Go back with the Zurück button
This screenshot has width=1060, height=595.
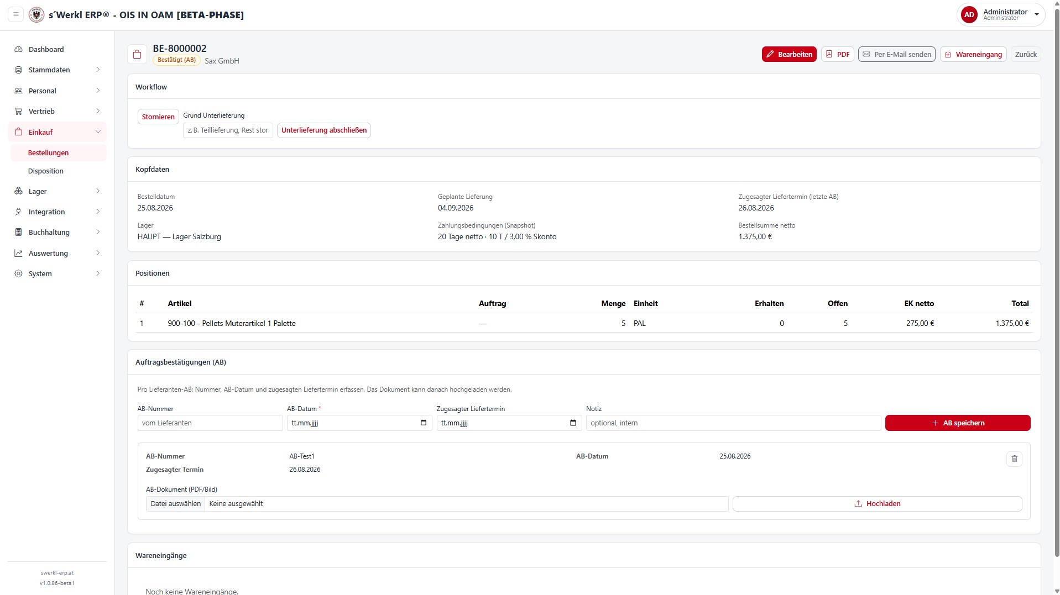click(x=1026, y=54)
